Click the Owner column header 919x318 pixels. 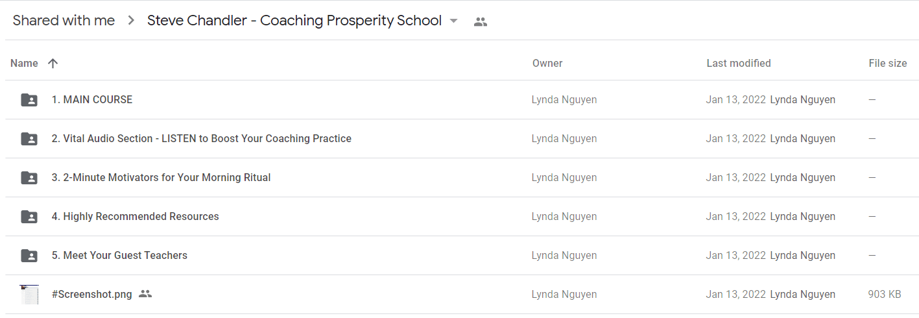click(547, 63)
